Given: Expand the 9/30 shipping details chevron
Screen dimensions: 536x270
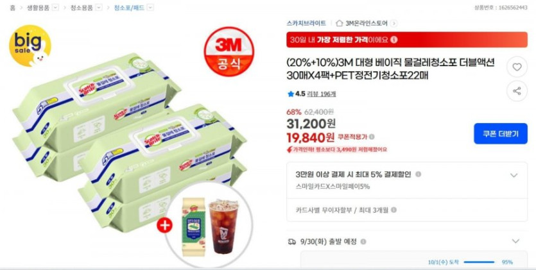Looking at the screenshot, I should point(515,241).
